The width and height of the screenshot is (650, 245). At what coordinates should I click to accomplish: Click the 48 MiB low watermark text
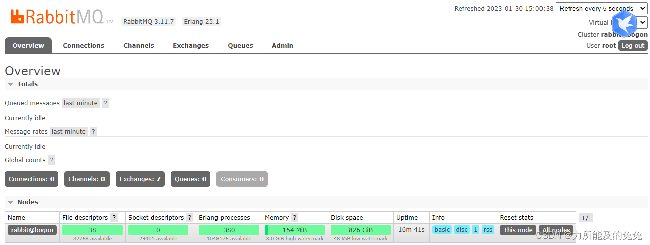tap(361, 239)
